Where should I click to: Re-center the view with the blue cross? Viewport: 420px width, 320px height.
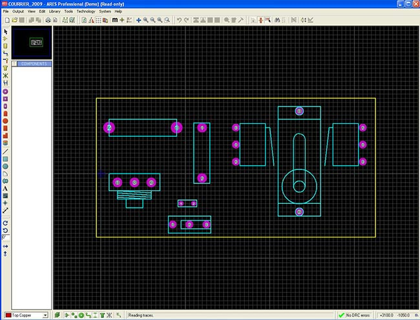tap(138, 20)
